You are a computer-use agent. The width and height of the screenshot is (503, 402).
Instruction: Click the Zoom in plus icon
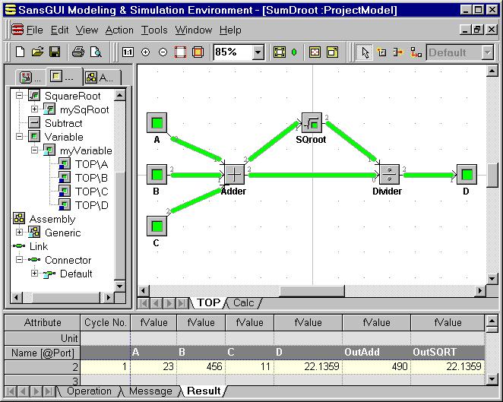point(146,52)
